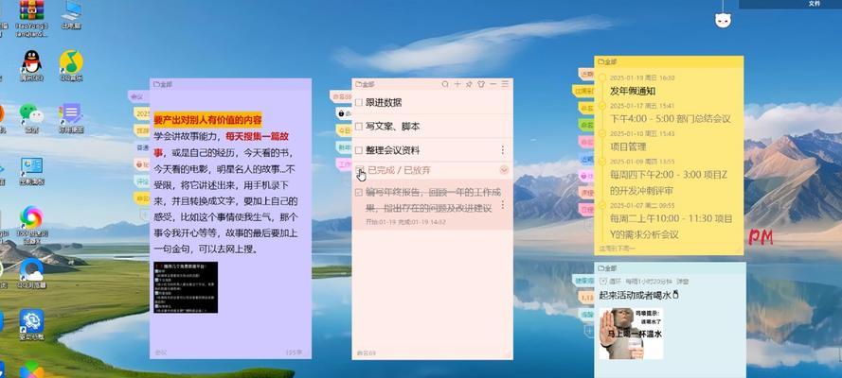Open the 全部 folder in the pink note
The image size is (842, 378).
(365, 85)
